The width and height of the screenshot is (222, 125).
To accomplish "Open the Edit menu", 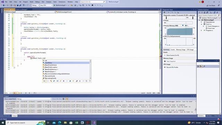I will click(x=11, y=2).
